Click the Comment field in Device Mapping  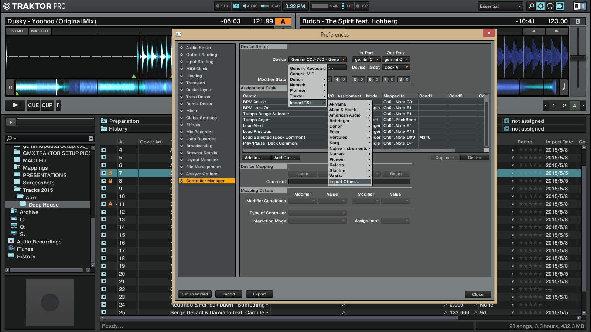tap(349, 181)
